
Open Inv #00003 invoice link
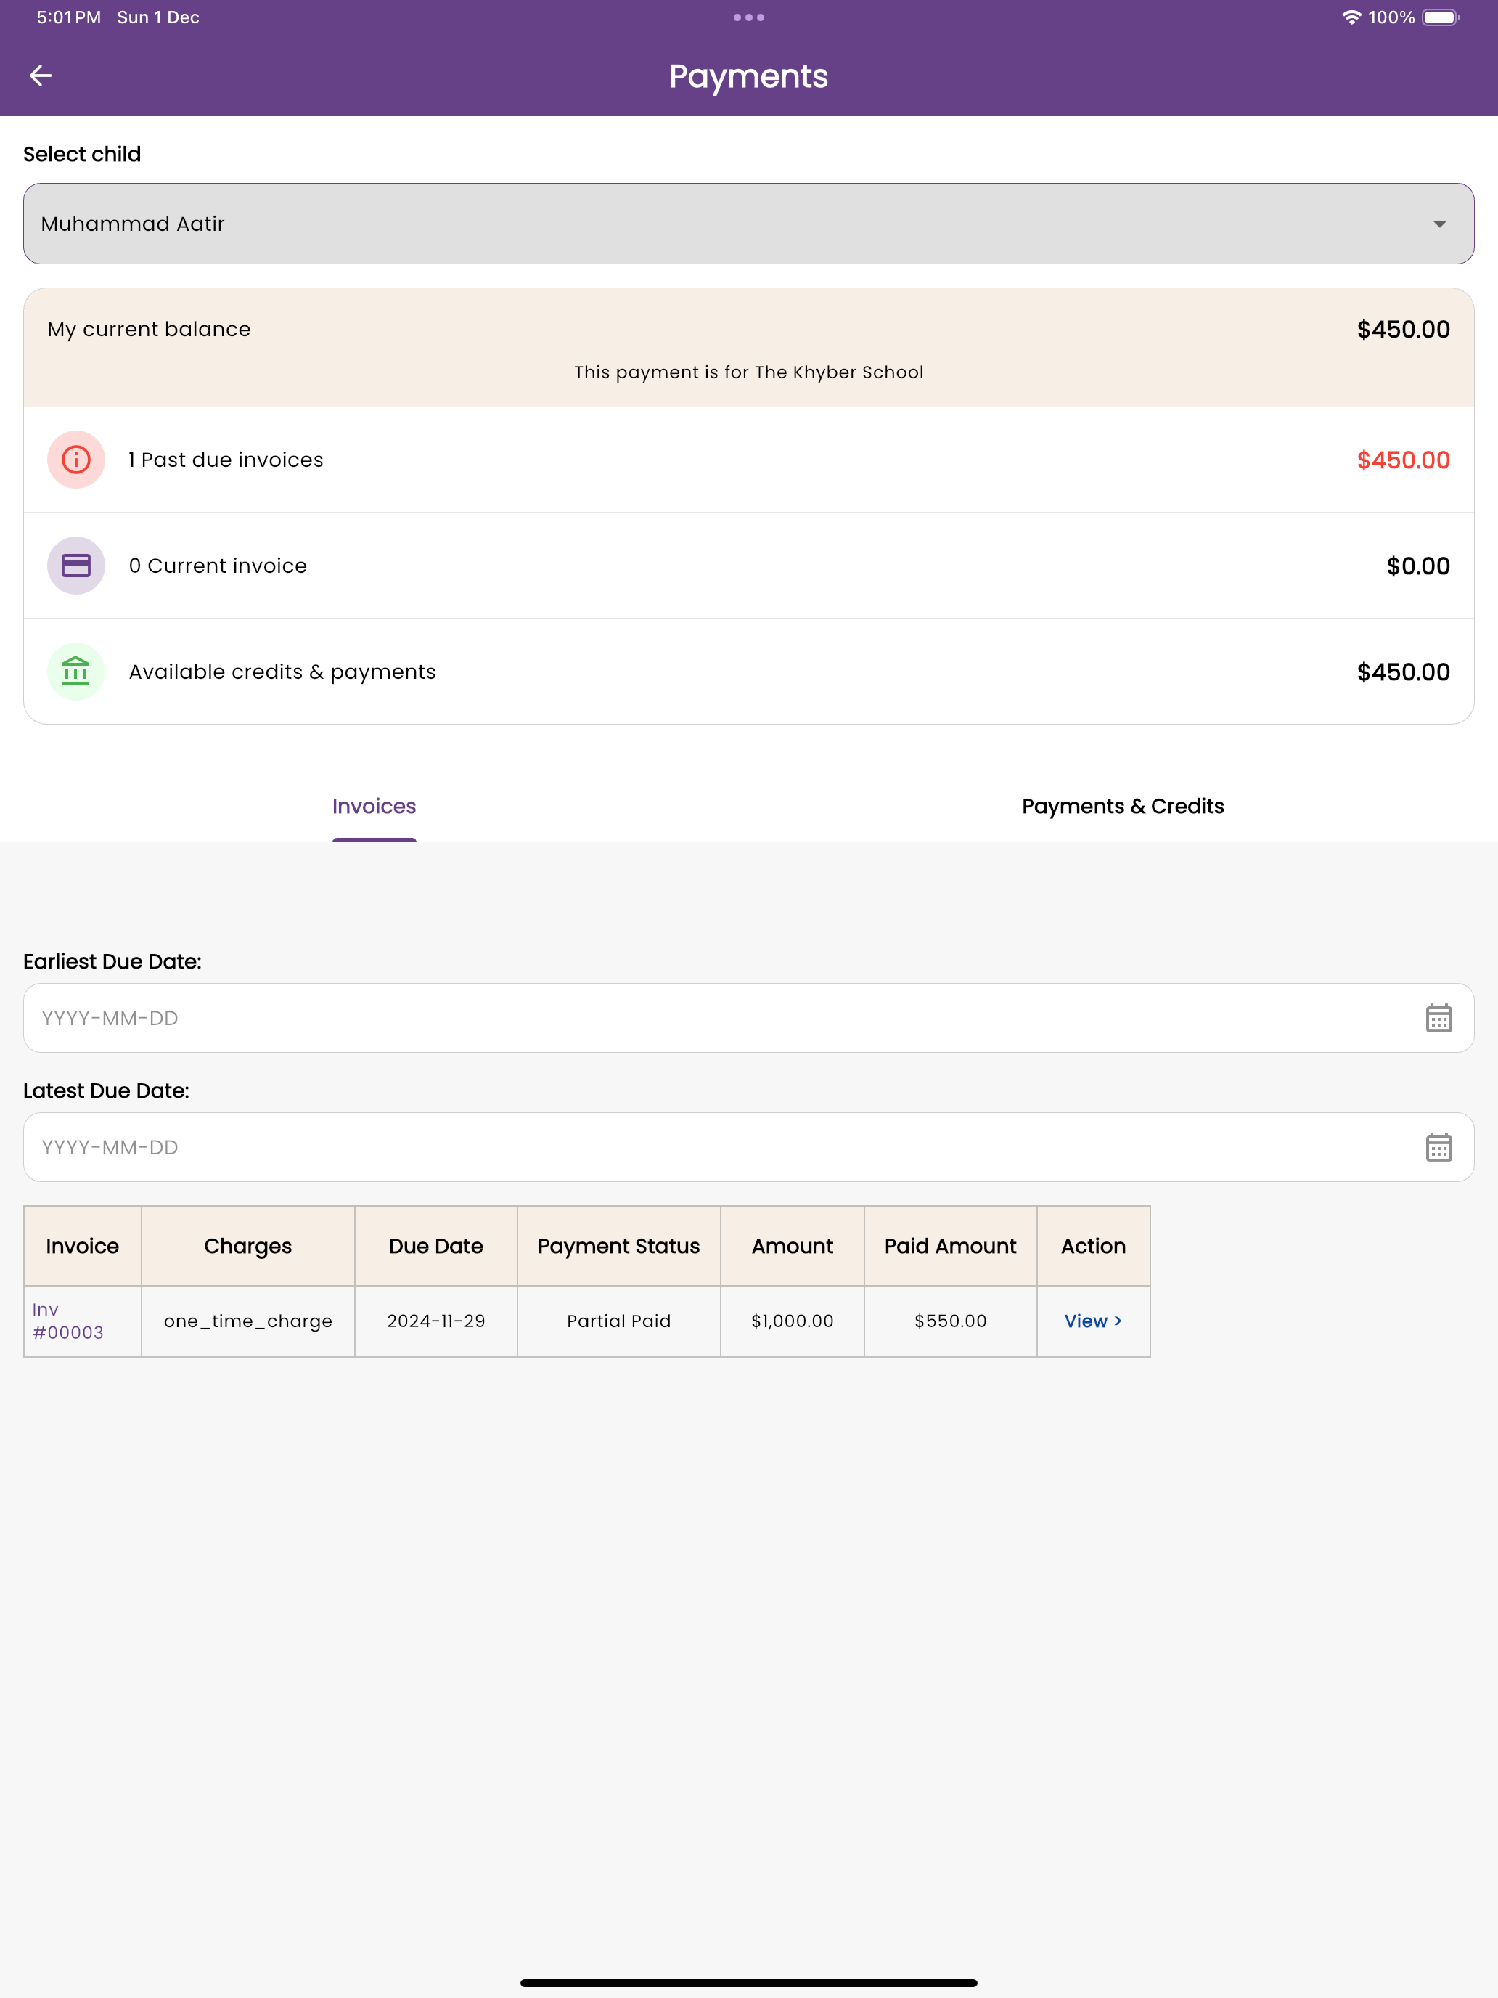(67, 1321)
